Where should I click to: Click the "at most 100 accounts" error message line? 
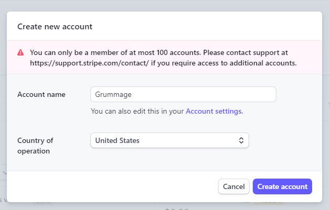(x=159, y=52)
